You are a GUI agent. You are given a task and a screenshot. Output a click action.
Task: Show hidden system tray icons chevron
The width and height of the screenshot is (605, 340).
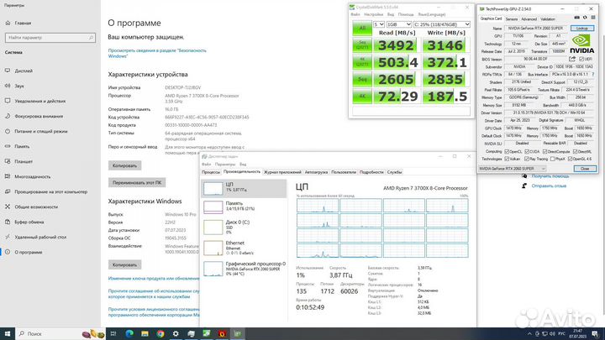(x=529, y=333)
